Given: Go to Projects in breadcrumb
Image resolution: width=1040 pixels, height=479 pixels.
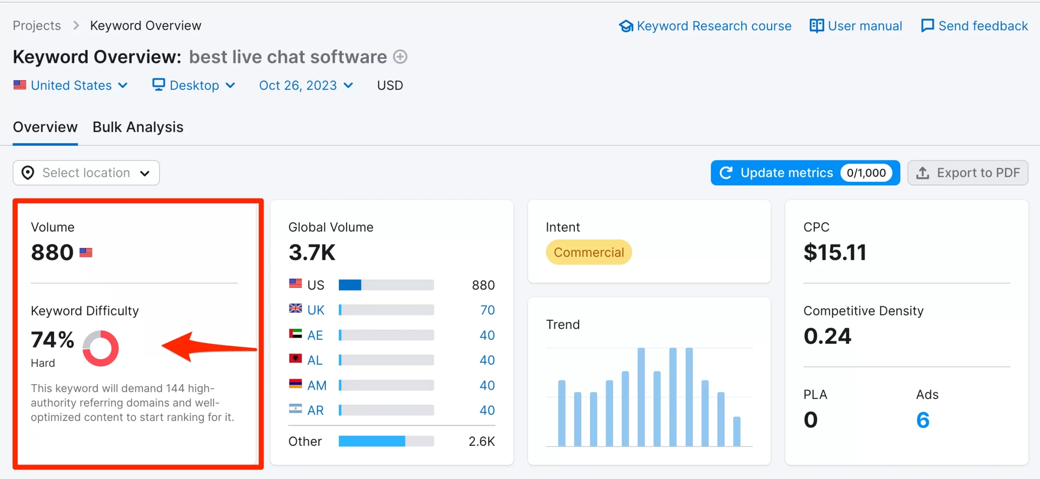Looking at the screenshot, I should [x=37, y=26].
